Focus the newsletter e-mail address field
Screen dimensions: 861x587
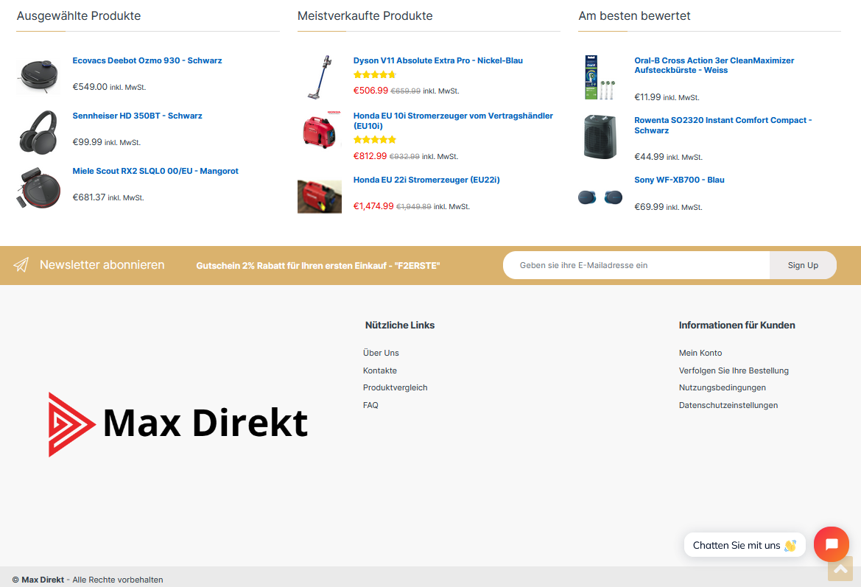tap(636, 265)
